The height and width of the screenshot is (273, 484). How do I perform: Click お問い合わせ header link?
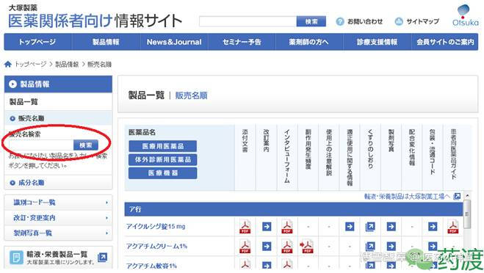(x=365, y=21)
